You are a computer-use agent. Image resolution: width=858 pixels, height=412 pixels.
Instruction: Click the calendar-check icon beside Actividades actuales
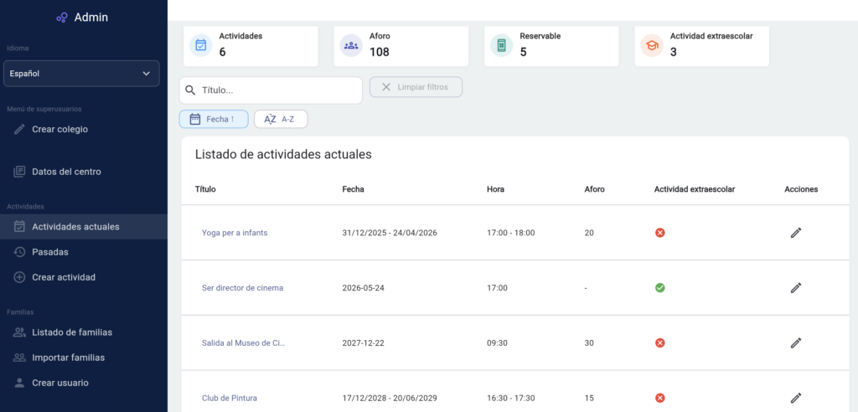coord(19,227)
